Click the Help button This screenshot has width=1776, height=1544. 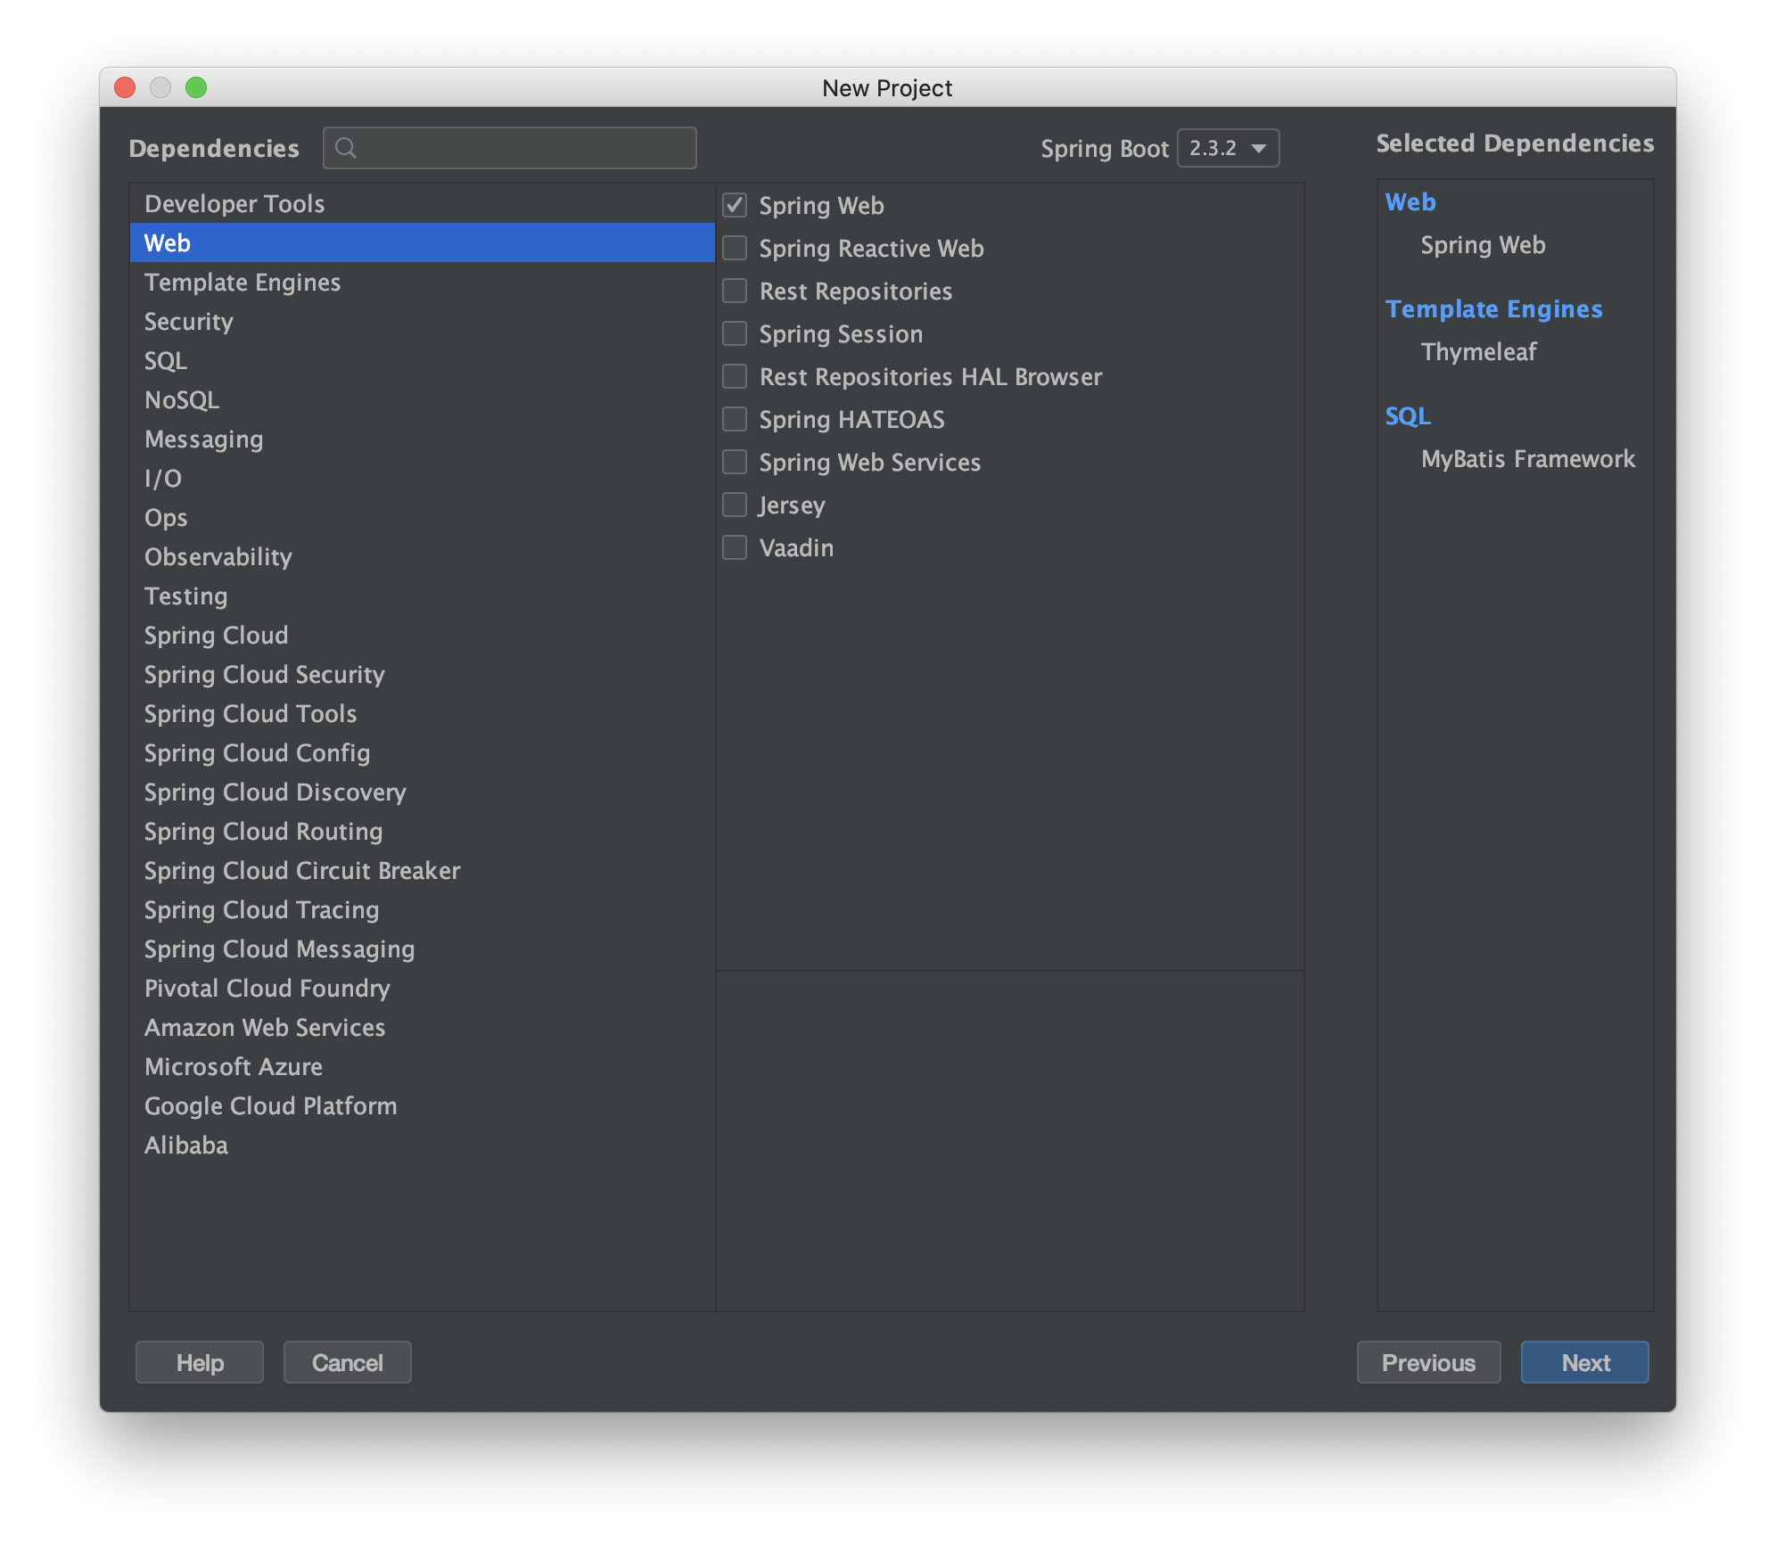[x=200, y=1362]
